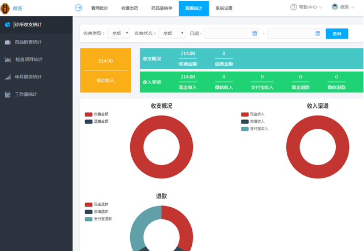Screen dimensions: 364x251
Task: Expand the 收费类型 dropdown
Action: pos(119,33)
